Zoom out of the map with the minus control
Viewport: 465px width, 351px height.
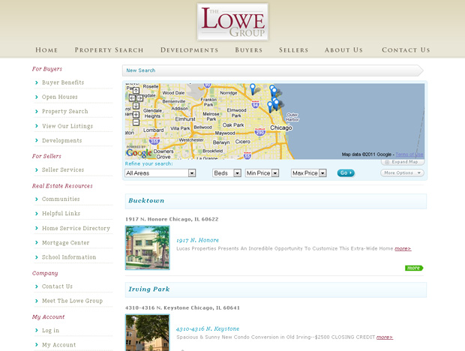[136, 122]
